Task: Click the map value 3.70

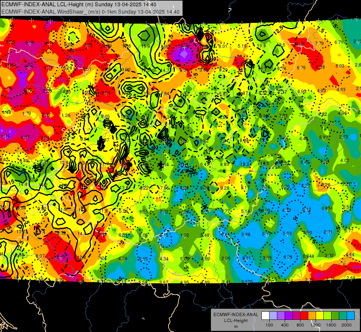Action: (x=309, y=280)
